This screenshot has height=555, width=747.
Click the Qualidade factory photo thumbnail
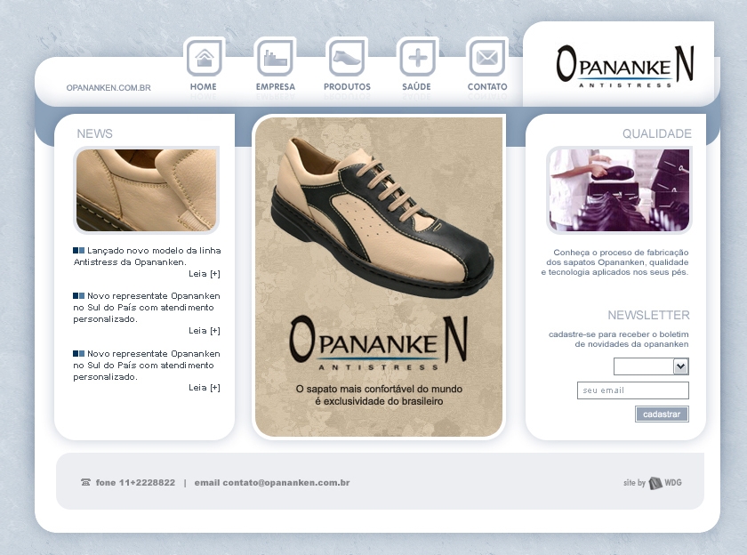click(x=619, y=190)
